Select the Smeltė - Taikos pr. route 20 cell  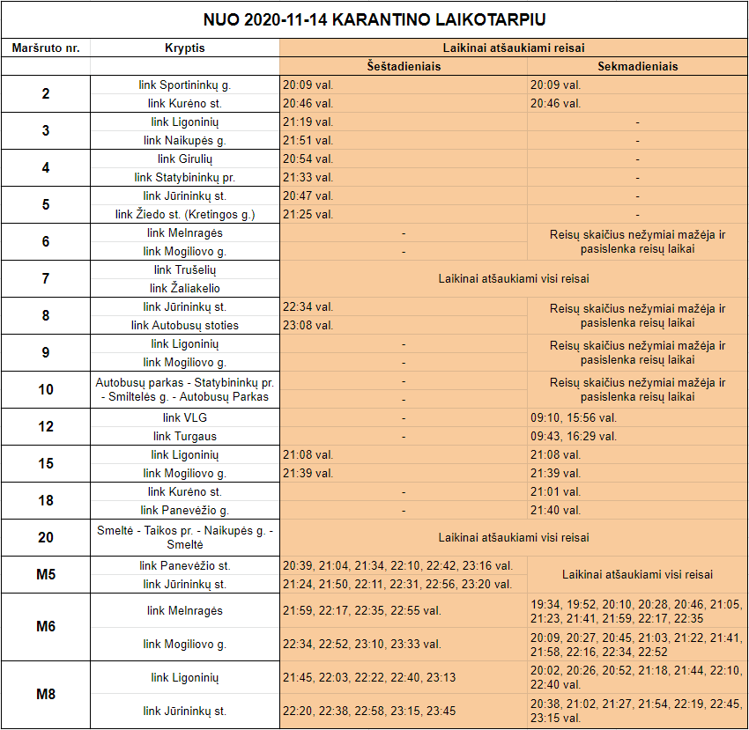(x=185, y=537)
